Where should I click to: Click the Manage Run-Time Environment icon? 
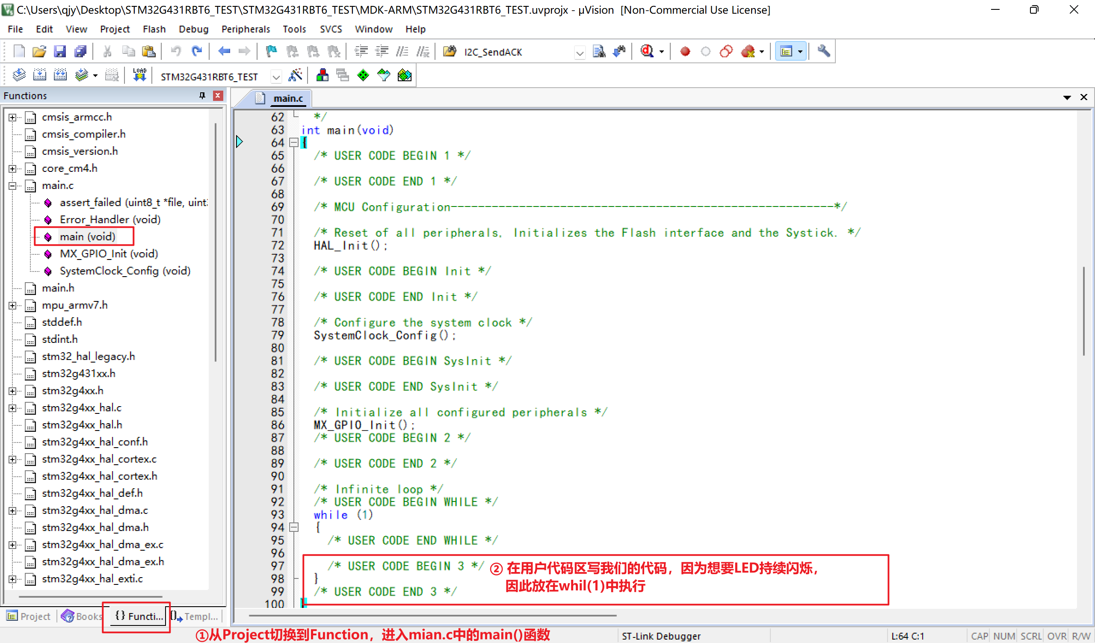(x=363, y=75)
